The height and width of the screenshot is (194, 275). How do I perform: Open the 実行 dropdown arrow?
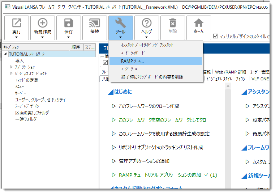16,37
